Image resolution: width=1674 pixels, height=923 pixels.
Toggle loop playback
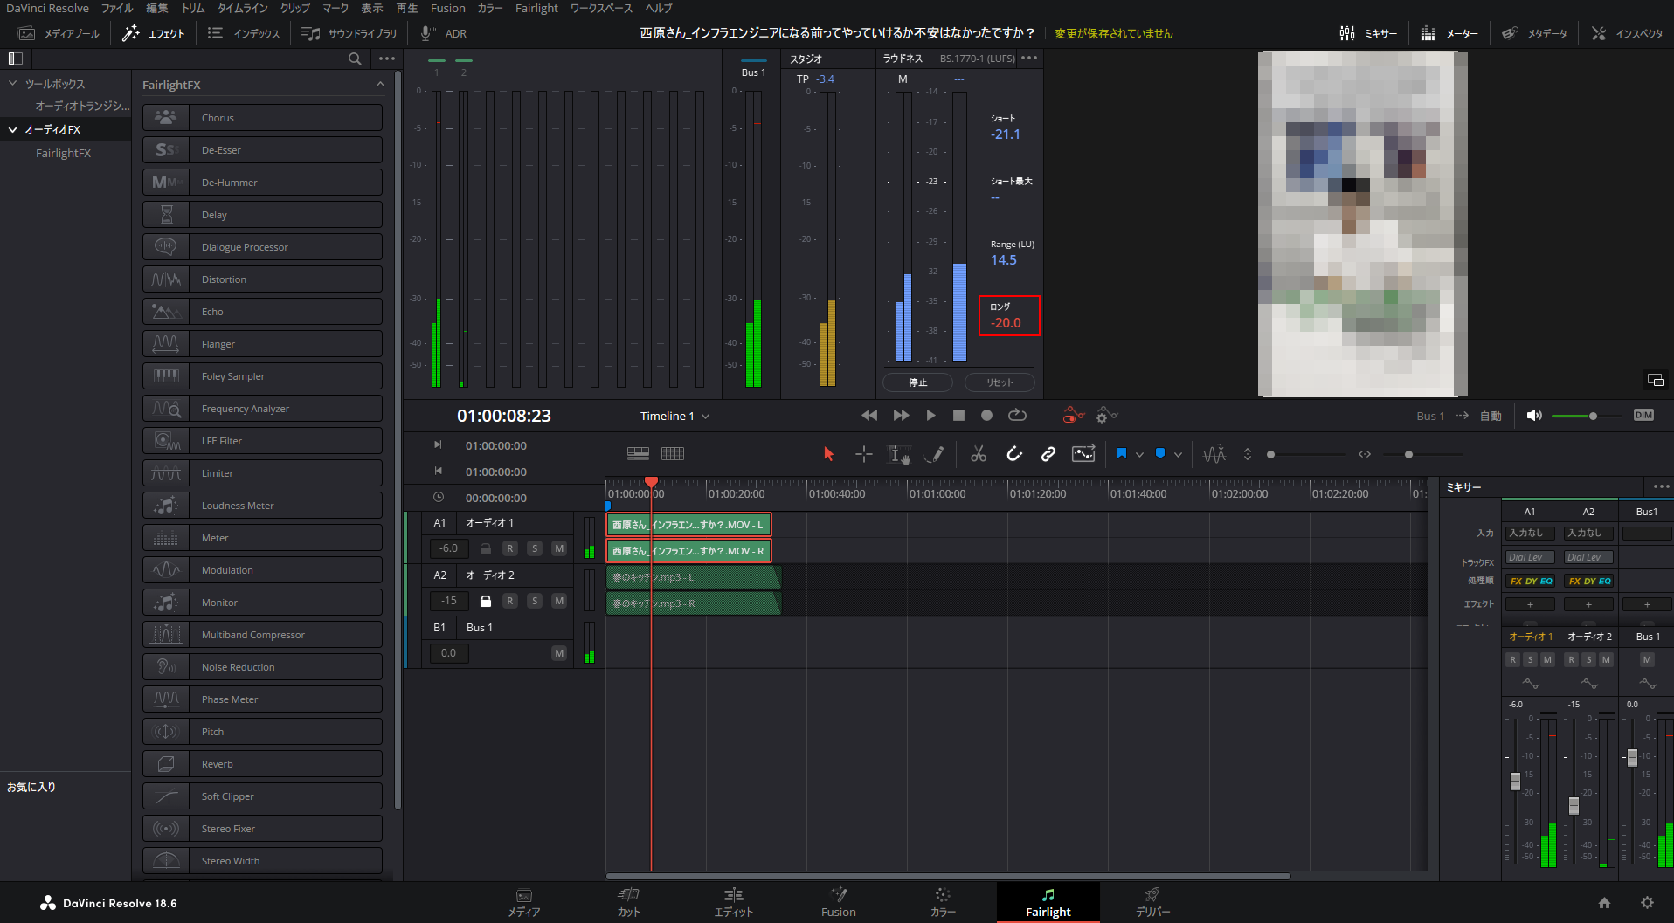click(1017, 416)
